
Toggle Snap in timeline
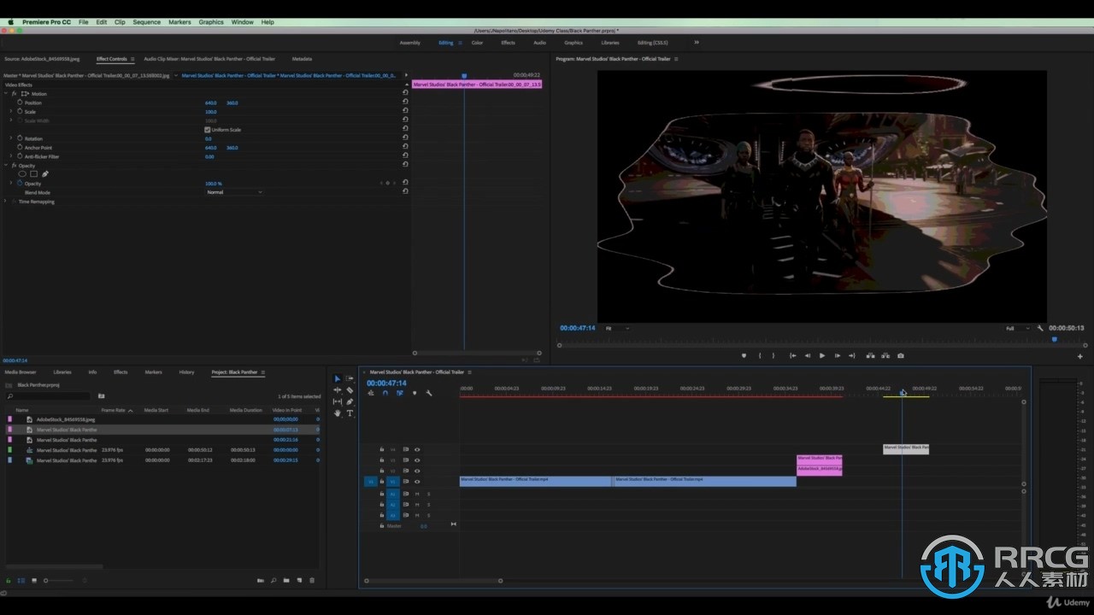click(x=385, y=393)
